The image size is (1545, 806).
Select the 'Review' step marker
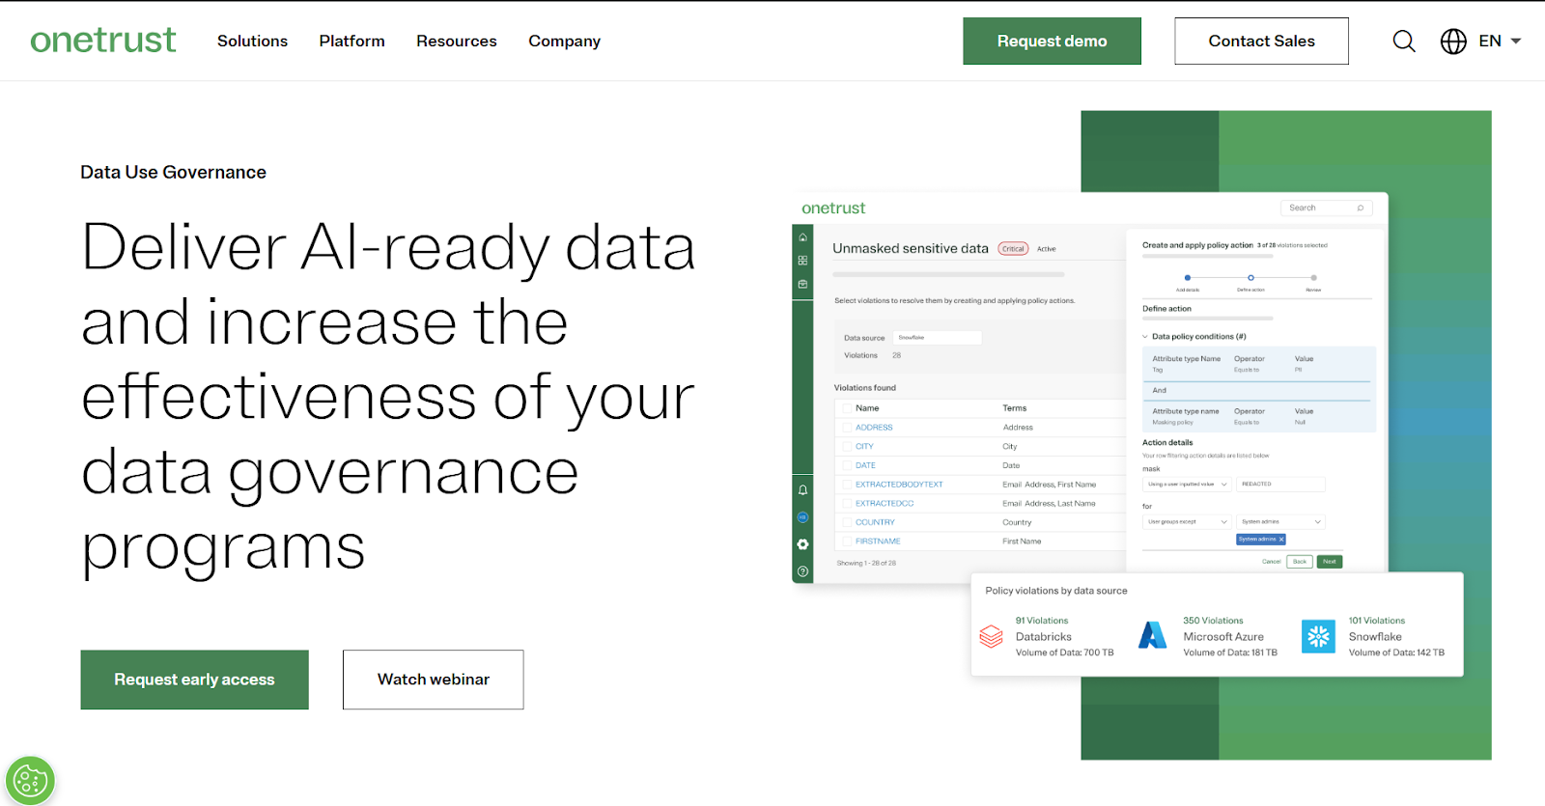click(1313, 278)
